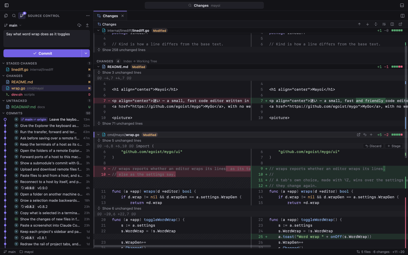Discard wrap.go changes via header undo icon
408x255 pixels.
click(365, 135)
